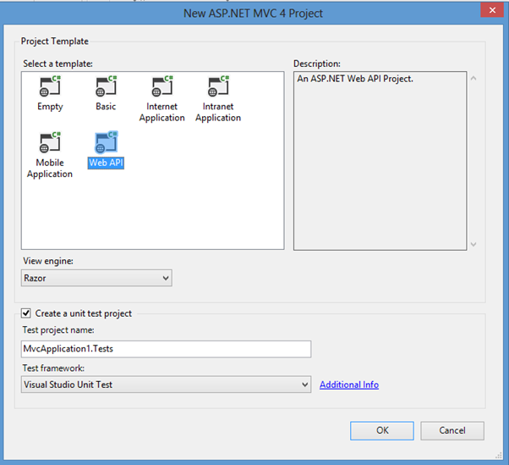Click the highlighted Web API template icon
Viewport: 509px width, 465px height.
point(106,143)
